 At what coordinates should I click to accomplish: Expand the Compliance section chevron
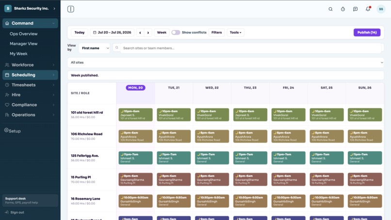(53, 105)
